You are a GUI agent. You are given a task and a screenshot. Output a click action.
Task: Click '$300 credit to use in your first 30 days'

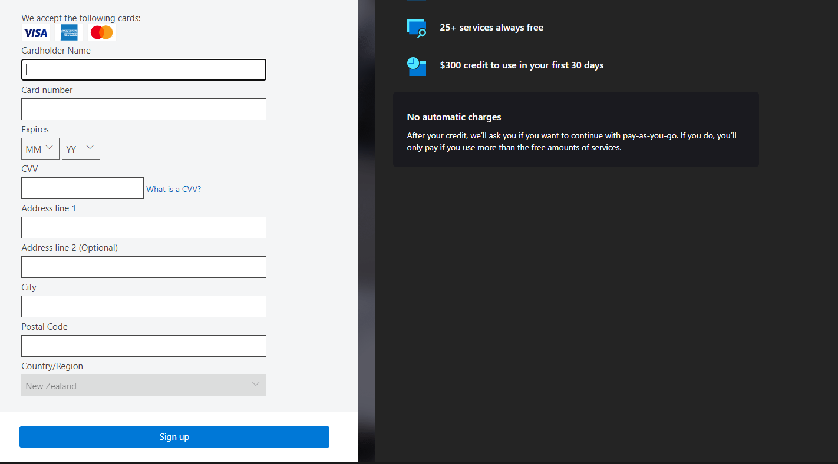tap(522, 65)
